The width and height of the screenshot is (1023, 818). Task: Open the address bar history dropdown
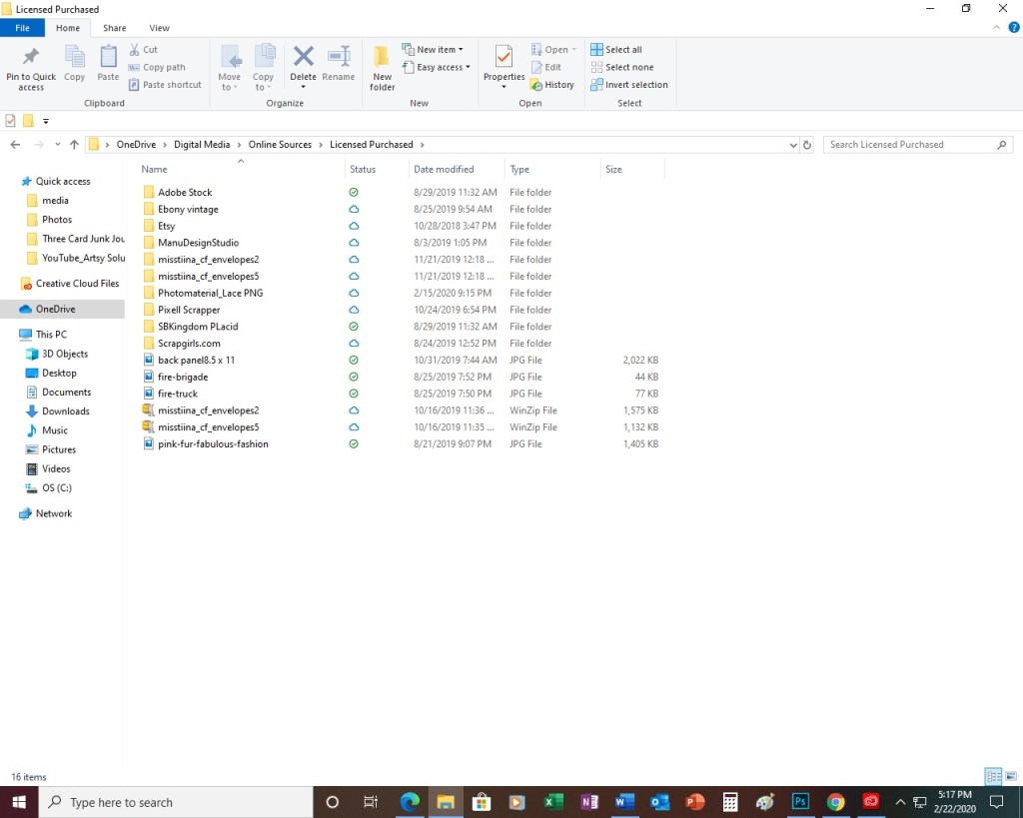click(792, 145)
